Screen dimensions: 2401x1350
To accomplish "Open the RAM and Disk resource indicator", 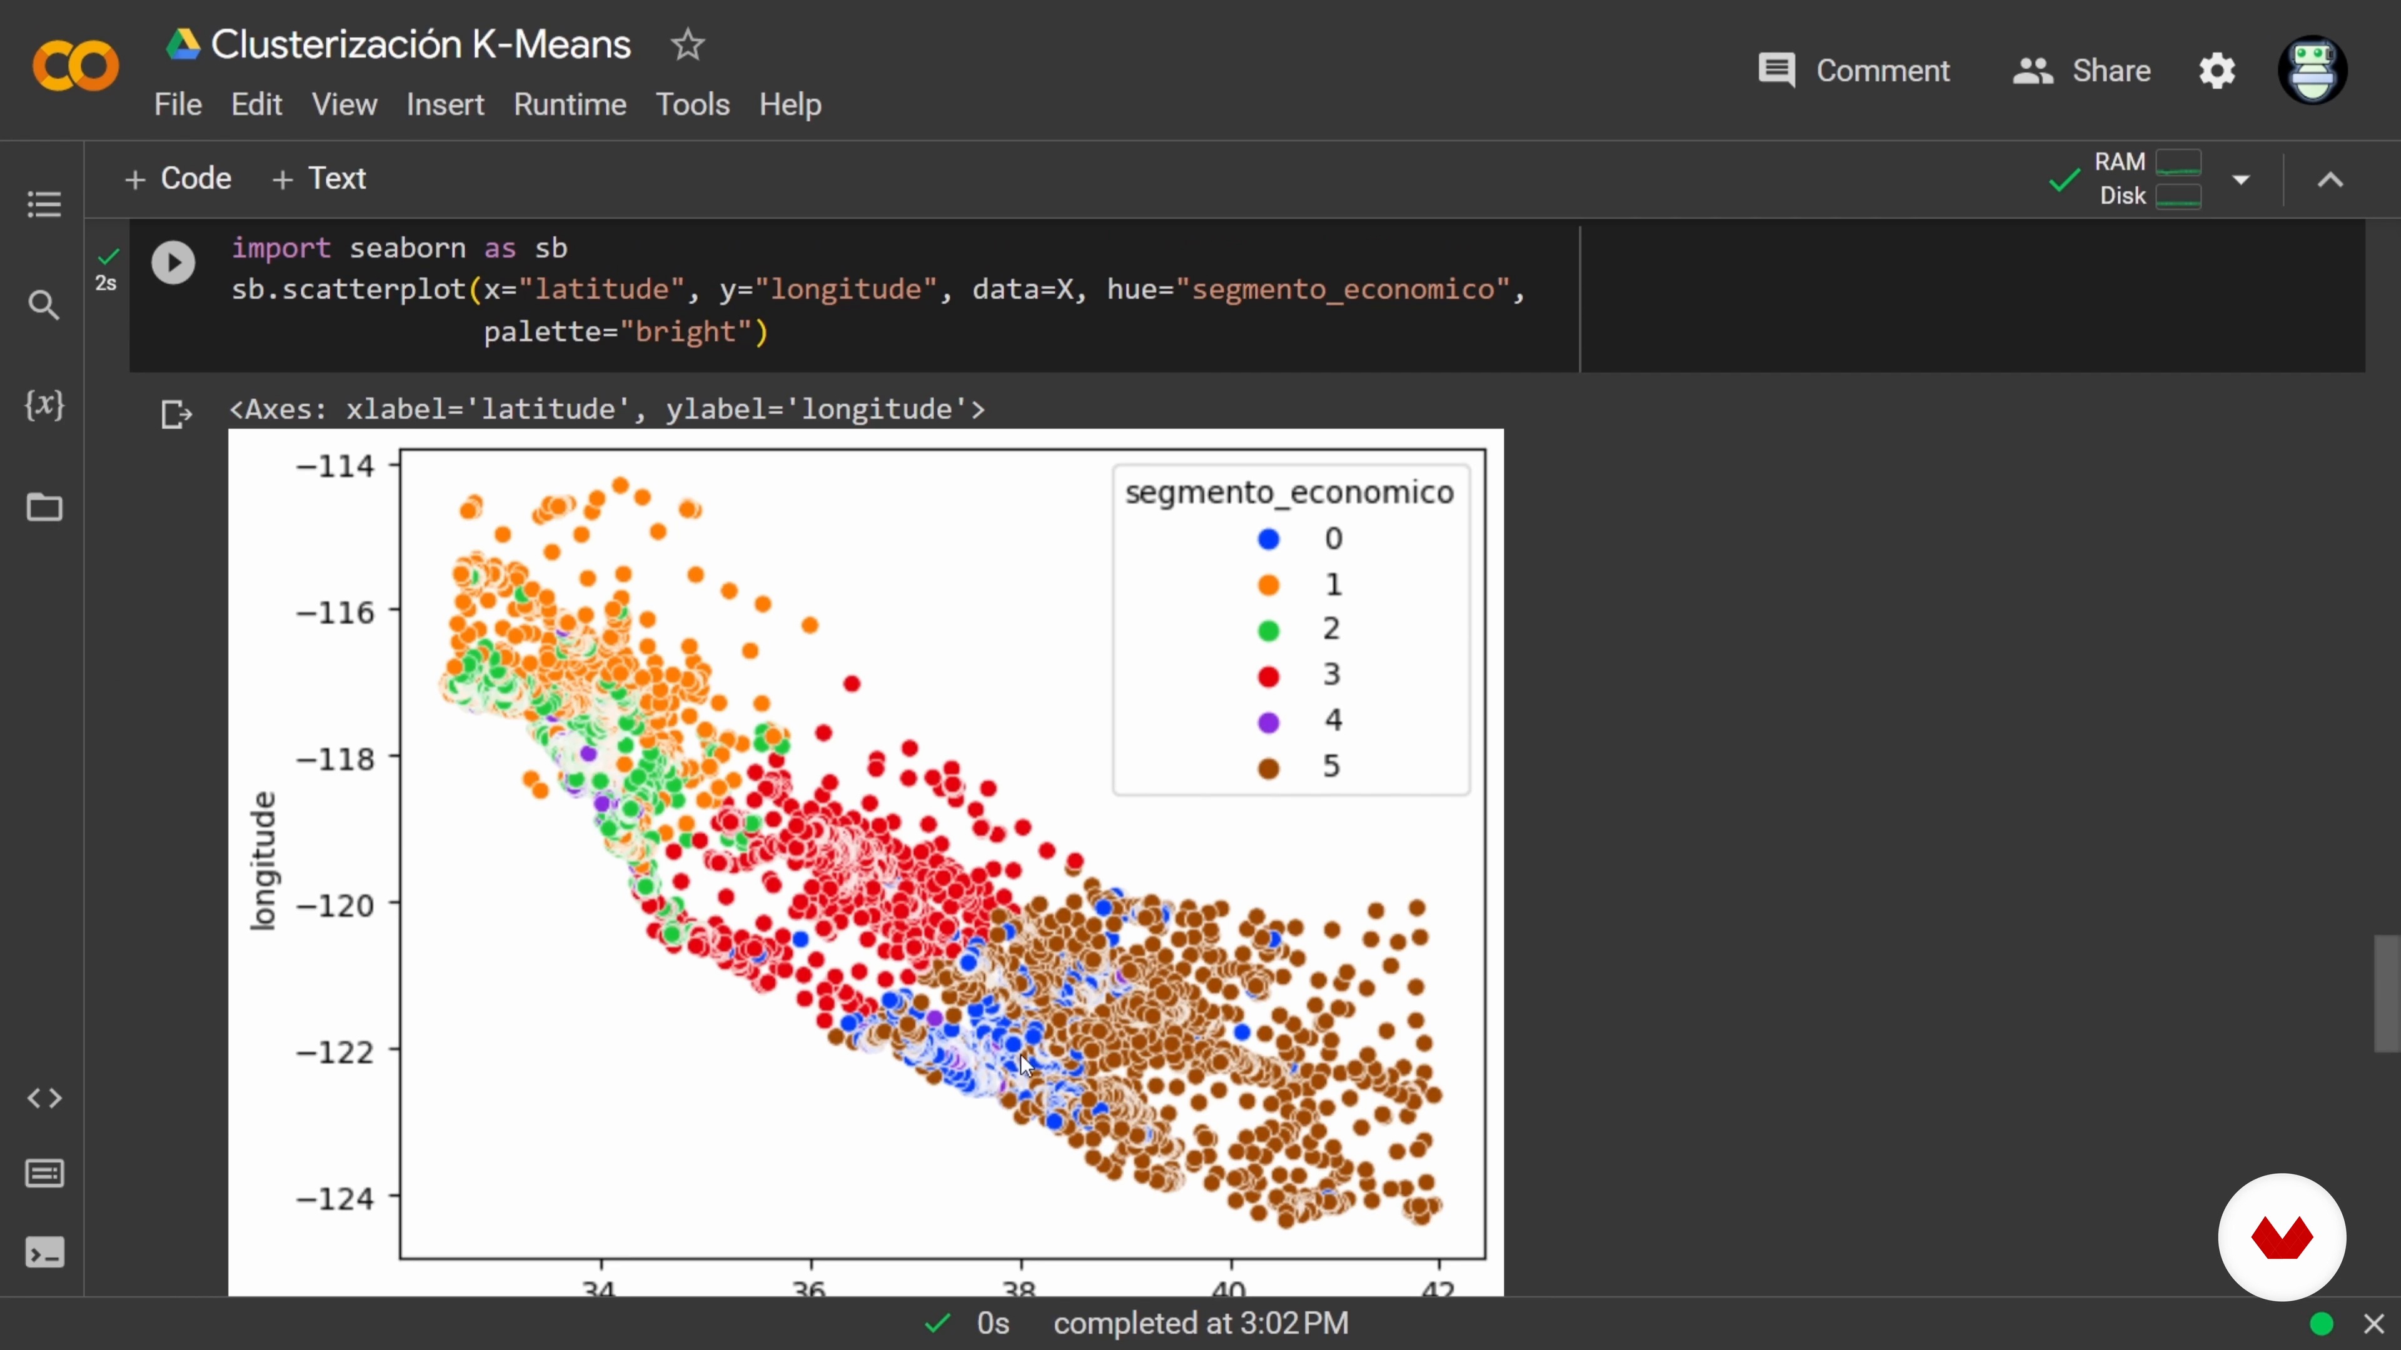I will click(2148, 179).
